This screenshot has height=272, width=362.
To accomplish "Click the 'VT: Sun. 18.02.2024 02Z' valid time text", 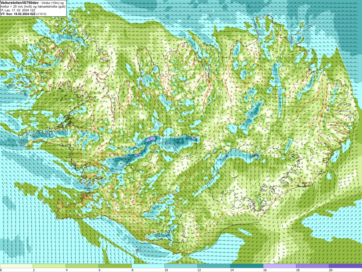I will tap(18, 14).
